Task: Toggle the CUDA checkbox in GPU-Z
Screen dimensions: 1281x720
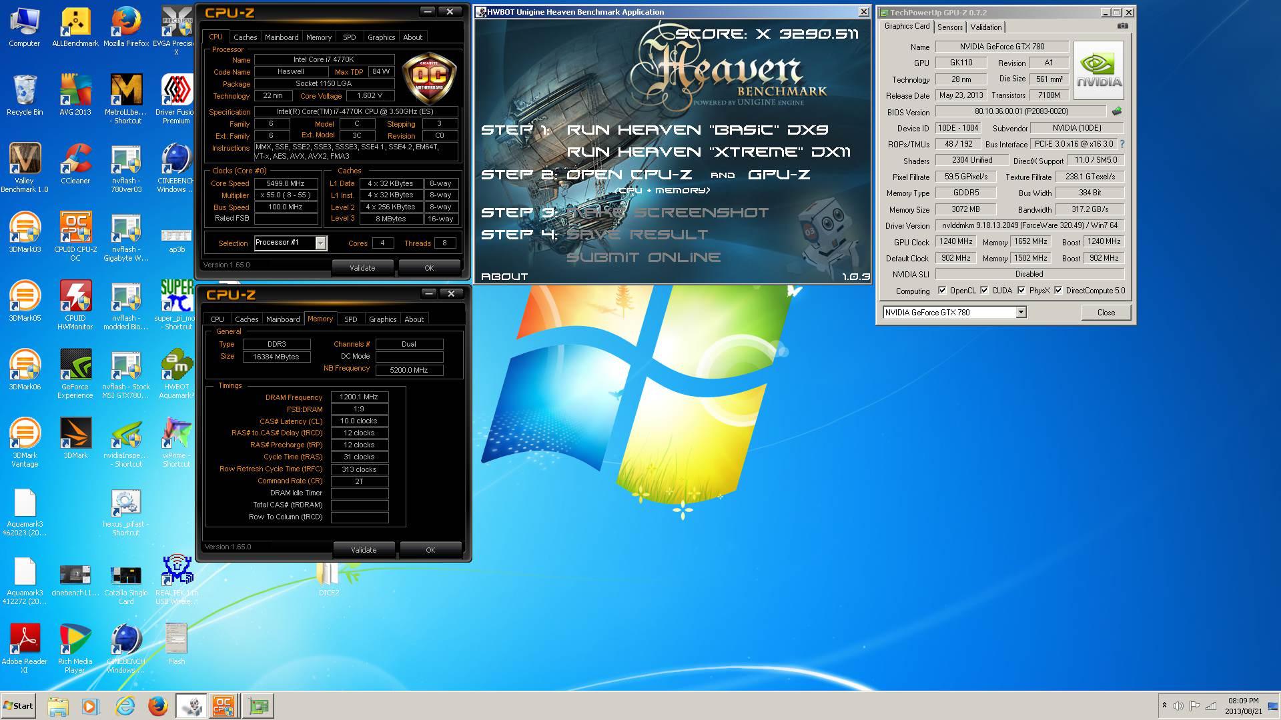Action: tap(984, 290)
